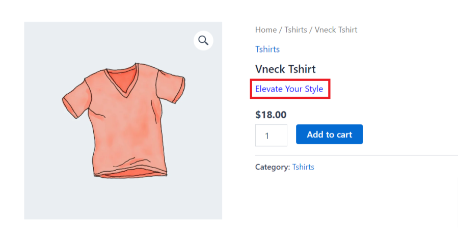Click the t-shirt's left sleeve in image

point(75,102)
